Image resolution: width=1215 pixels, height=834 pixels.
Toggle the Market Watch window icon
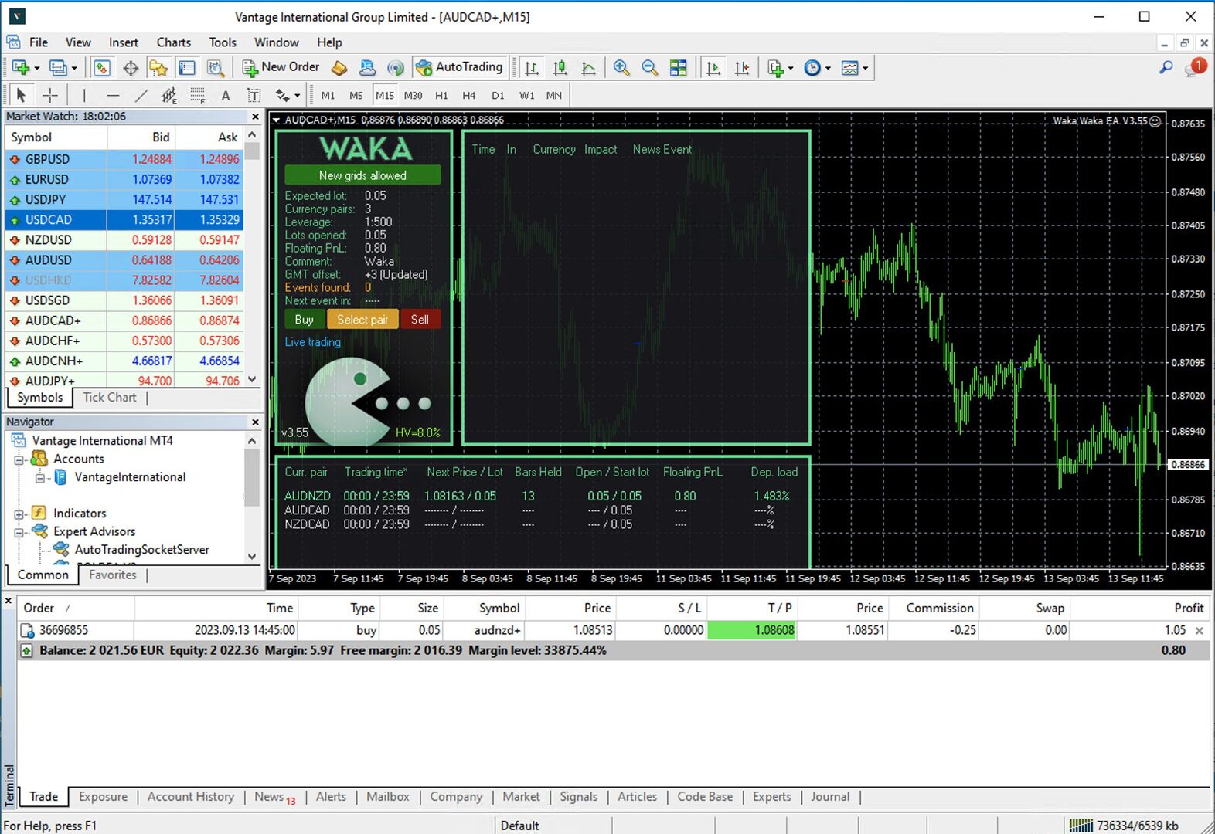coord(101,68)
